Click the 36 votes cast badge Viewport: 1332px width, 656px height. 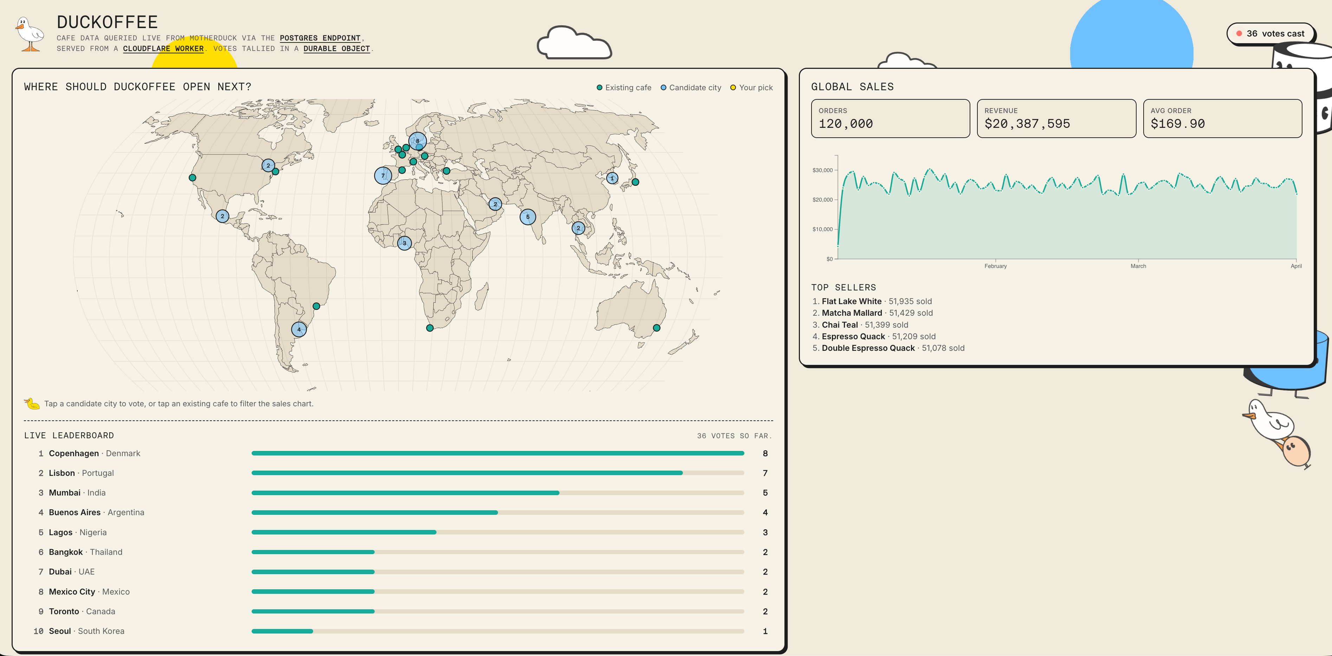click(1270, 34)
